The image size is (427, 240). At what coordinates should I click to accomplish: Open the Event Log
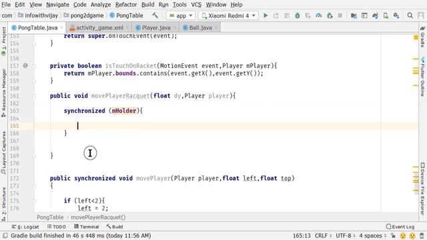point(400,227)
